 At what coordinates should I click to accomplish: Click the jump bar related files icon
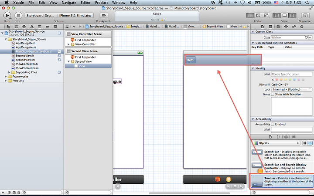67,27
